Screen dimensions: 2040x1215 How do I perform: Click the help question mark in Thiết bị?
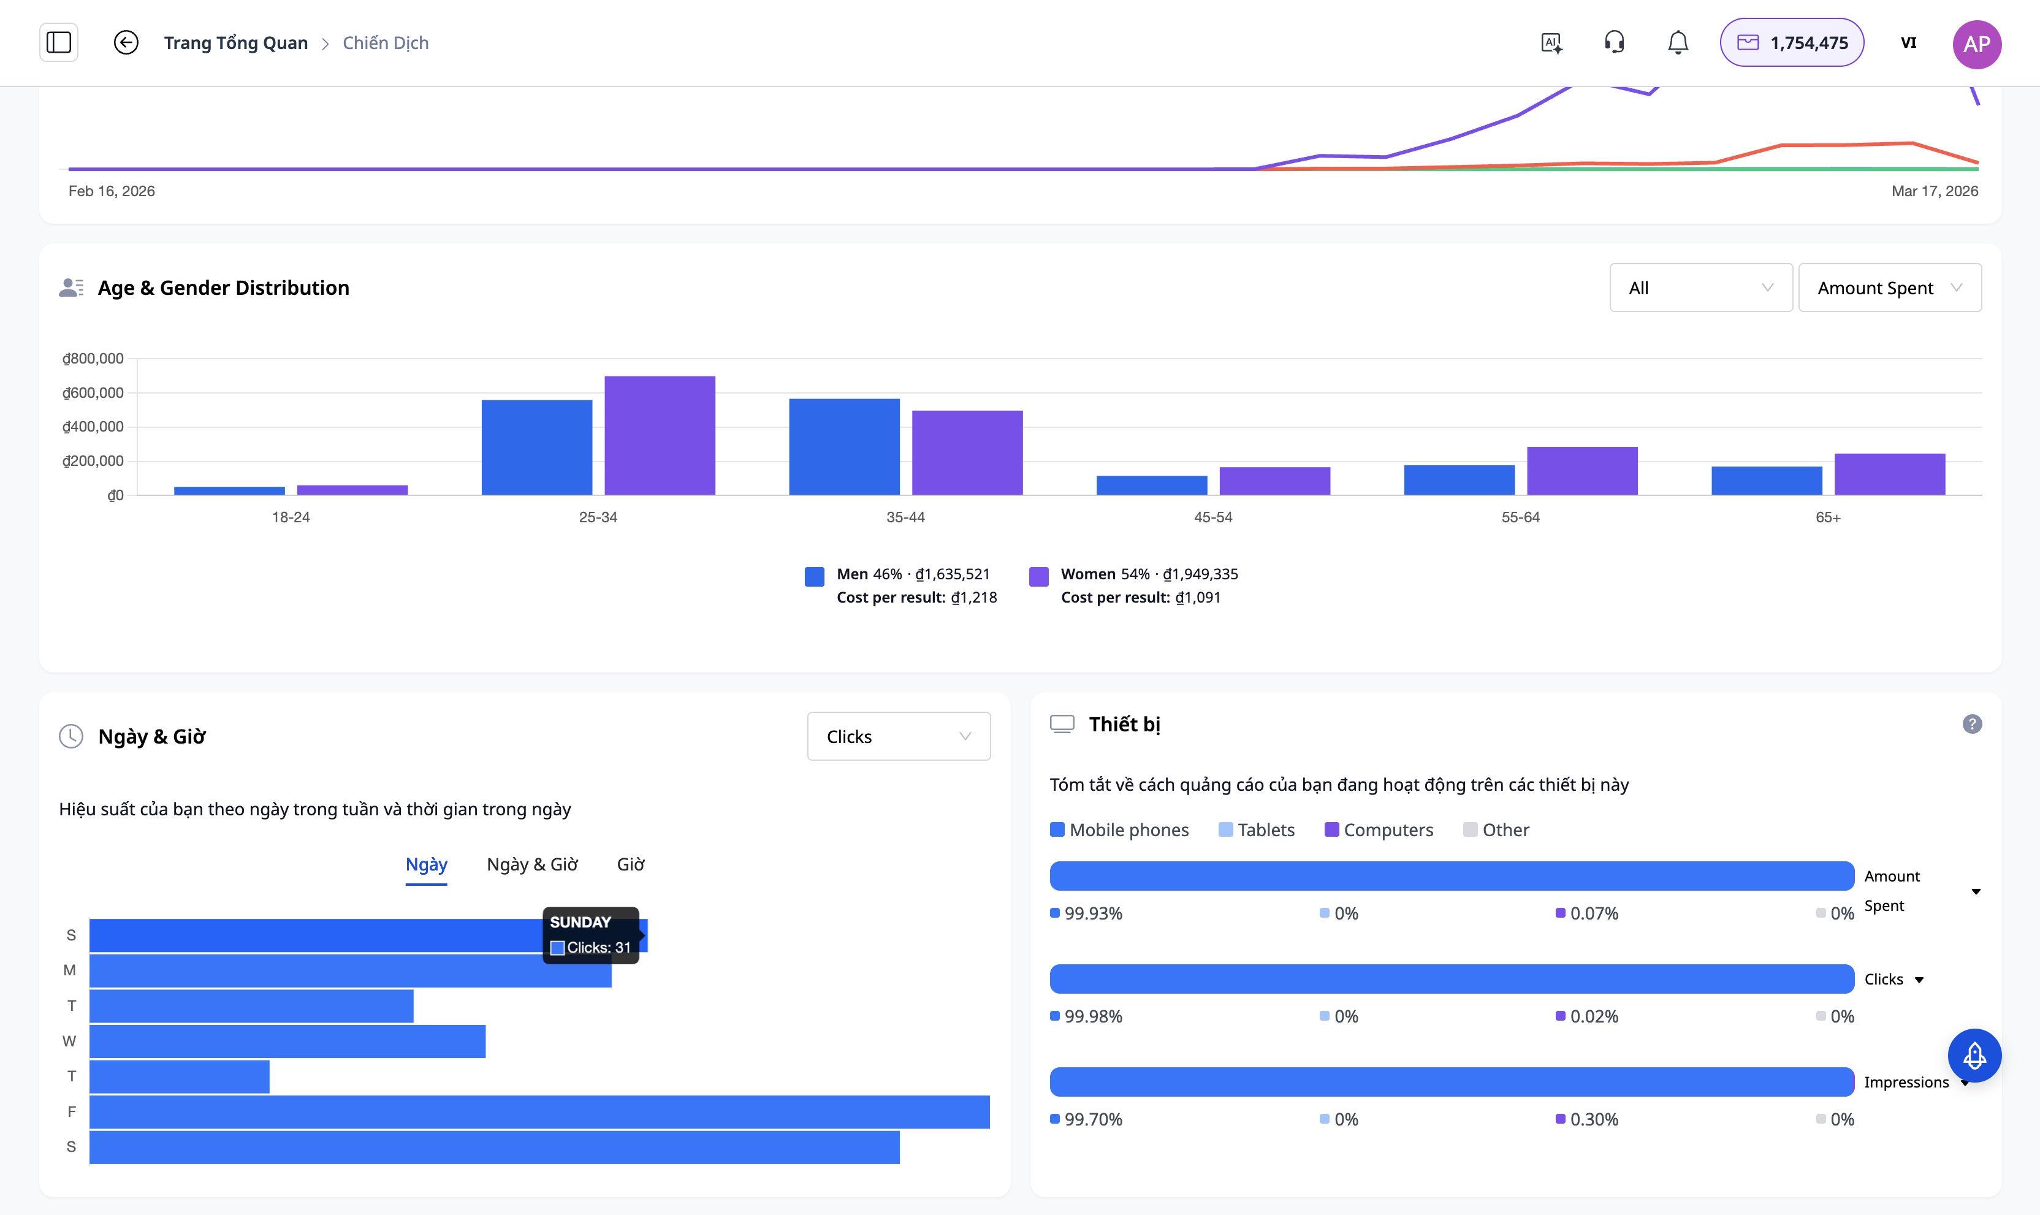point(1972,724)
